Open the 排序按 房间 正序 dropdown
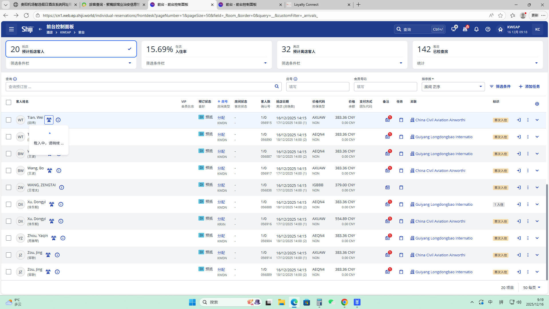The width and height of the screenshot is (549, 309). coord(453,87)
